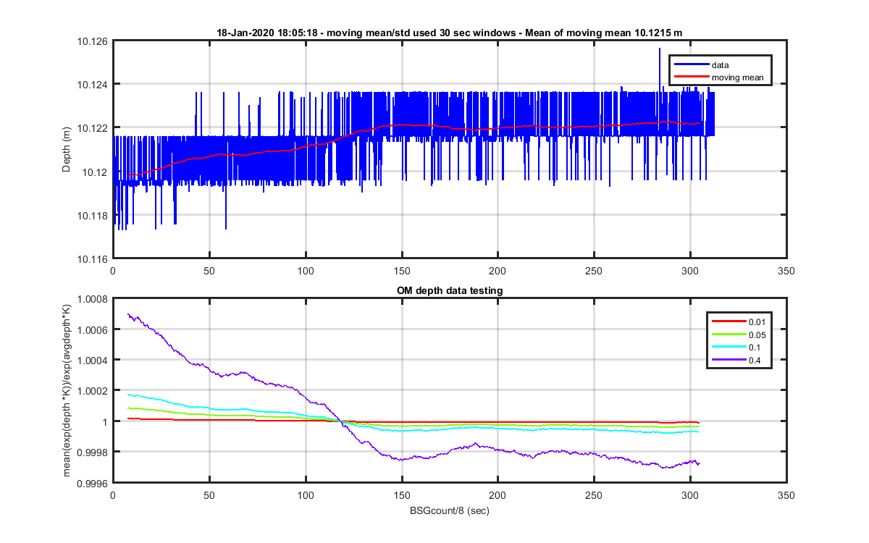Click the '200' x-tick under the depth plot
Viewport: 869px width, 543px height.
pyautogui.click(x=498, y=271)
